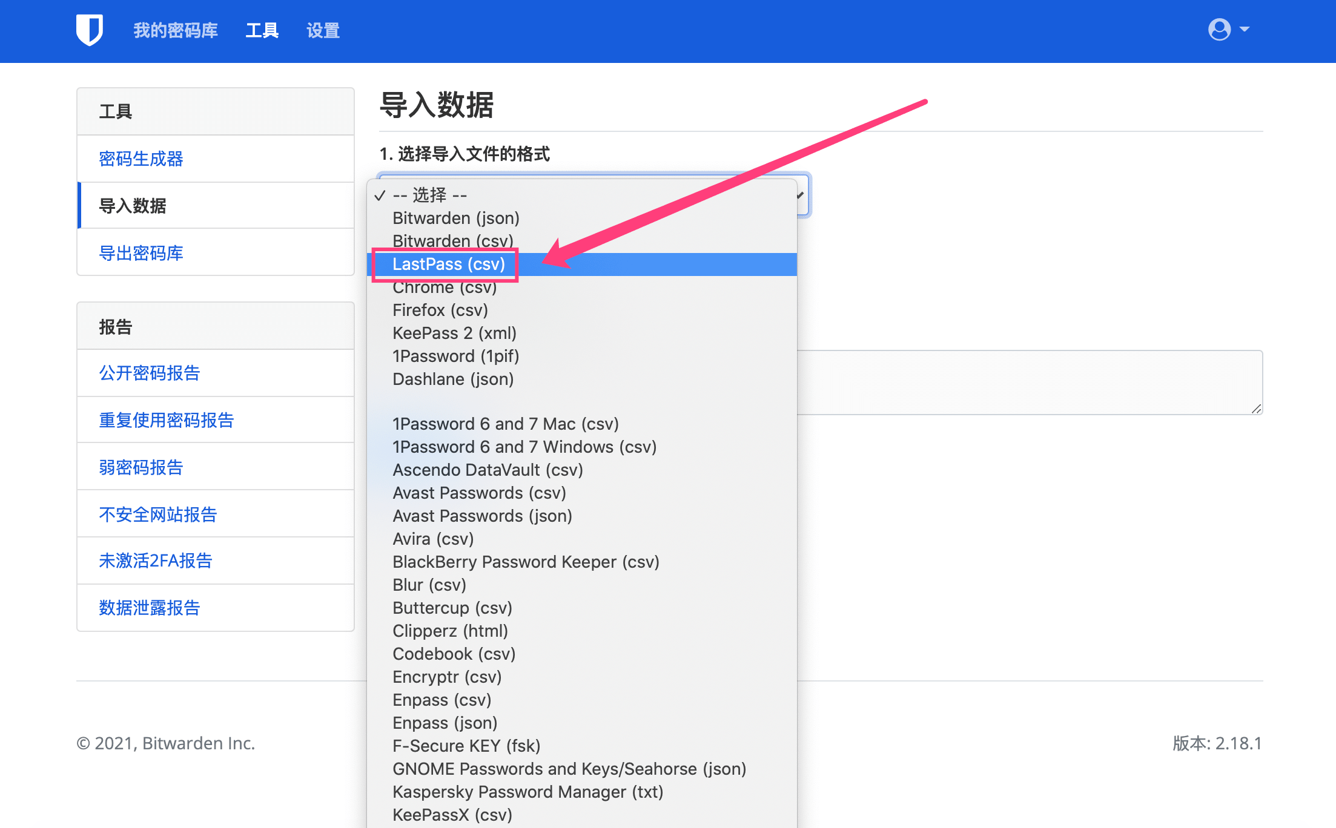
Task: Open the 我的密码库 navigation tab
Action: (x=176, y=30)
